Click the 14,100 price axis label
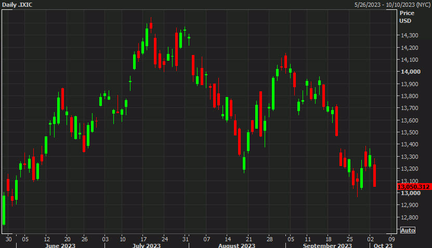Viewport: 432px width, 248px height. pyautogui.click(x=410, y=60)
